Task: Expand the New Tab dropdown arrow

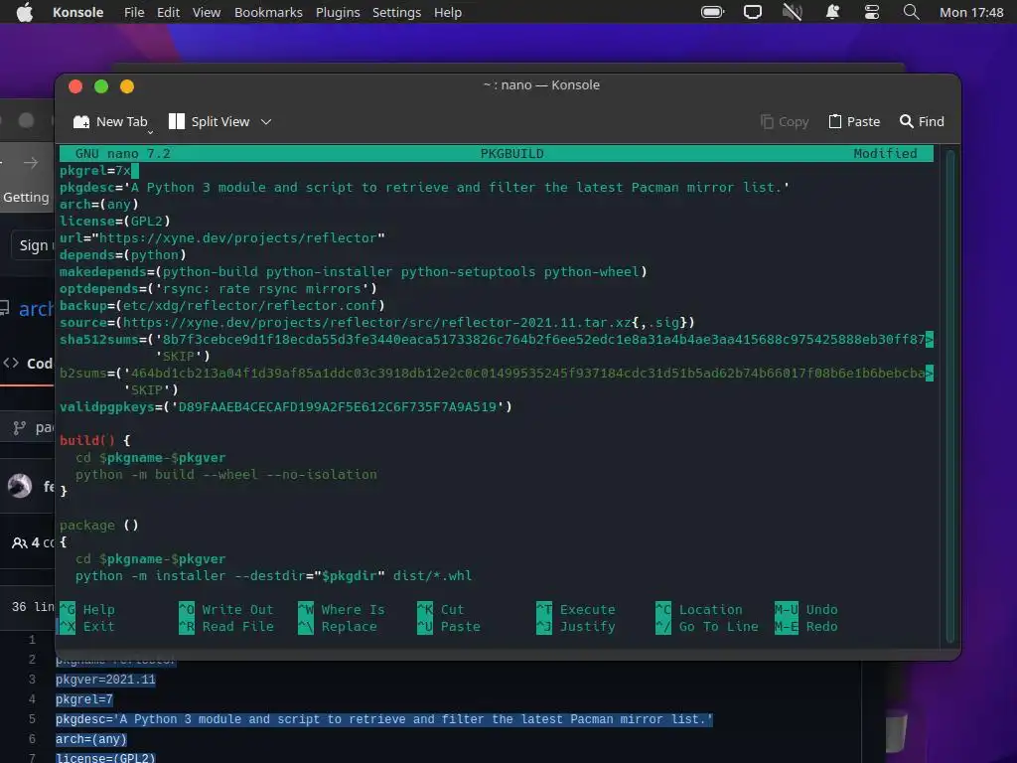Action: [151, 132]
